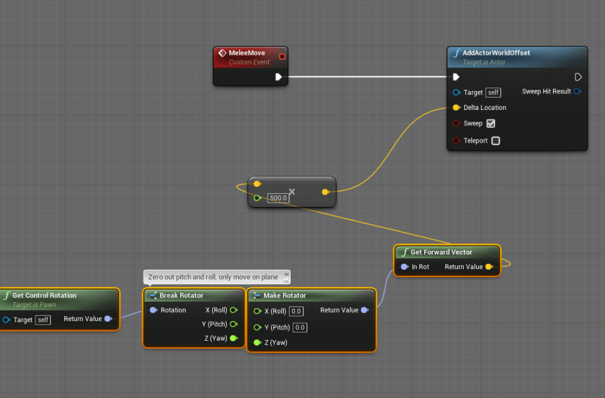Viewport: 605px width, 398px height.
Task: Click the Sweep Hit Result output pin
Action: tap(577, 92)
